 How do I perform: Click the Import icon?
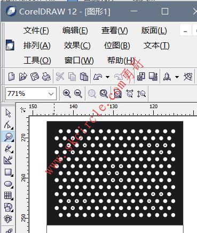pos(141,77)
